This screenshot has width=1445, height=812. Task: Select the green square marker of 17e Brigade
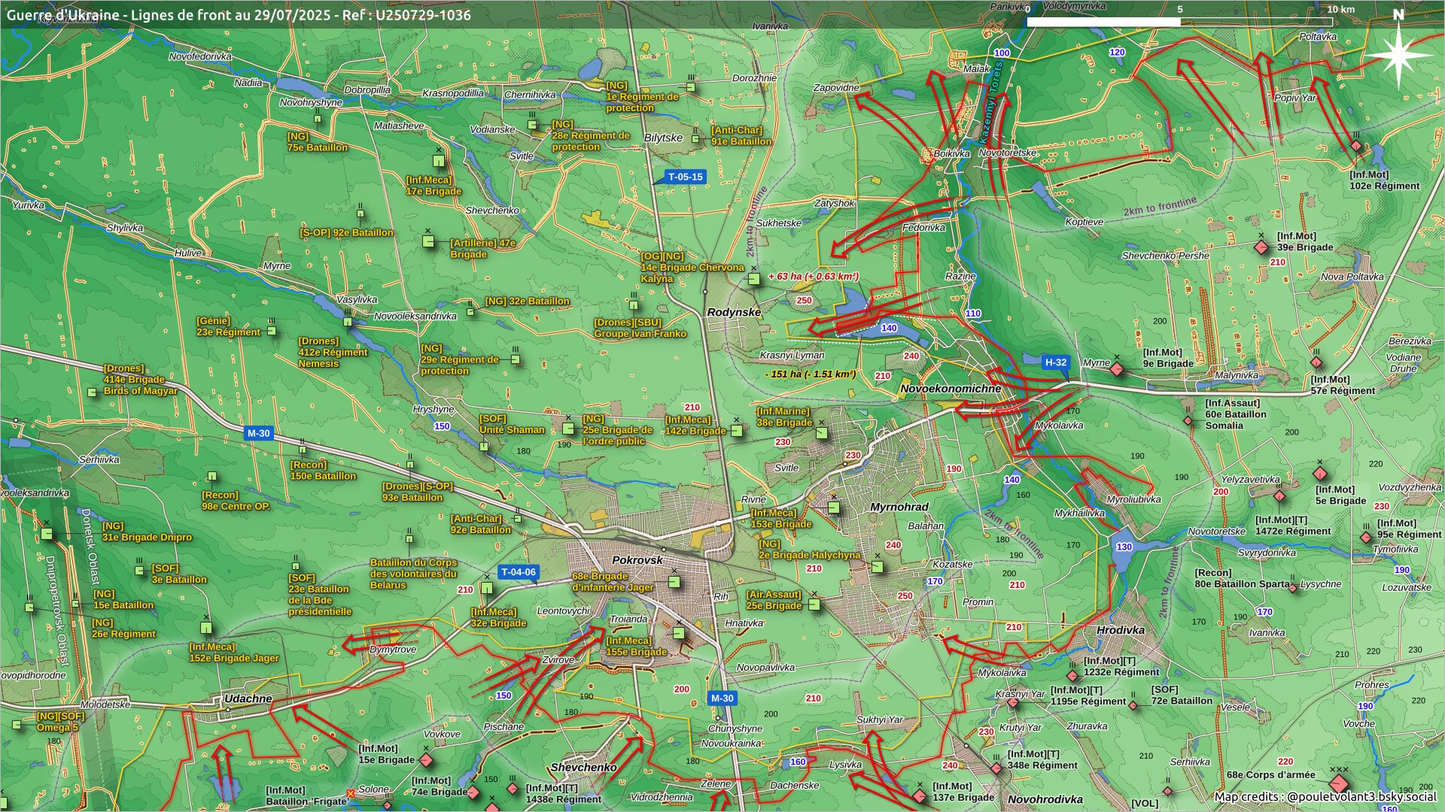point(439,161)
